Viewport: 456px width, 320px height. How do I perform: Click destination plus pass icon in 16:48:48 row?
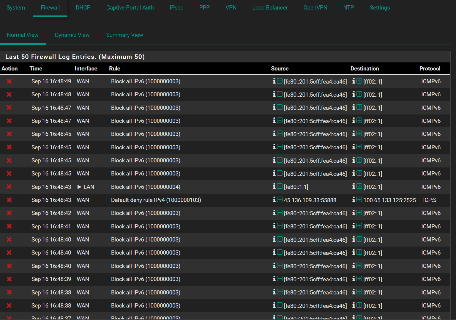(x=359, y=94)
